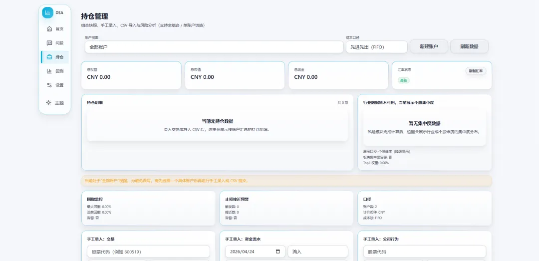Click the 汇率状态 label
Viewport: 539px width, 261px height.
[404, 69]
